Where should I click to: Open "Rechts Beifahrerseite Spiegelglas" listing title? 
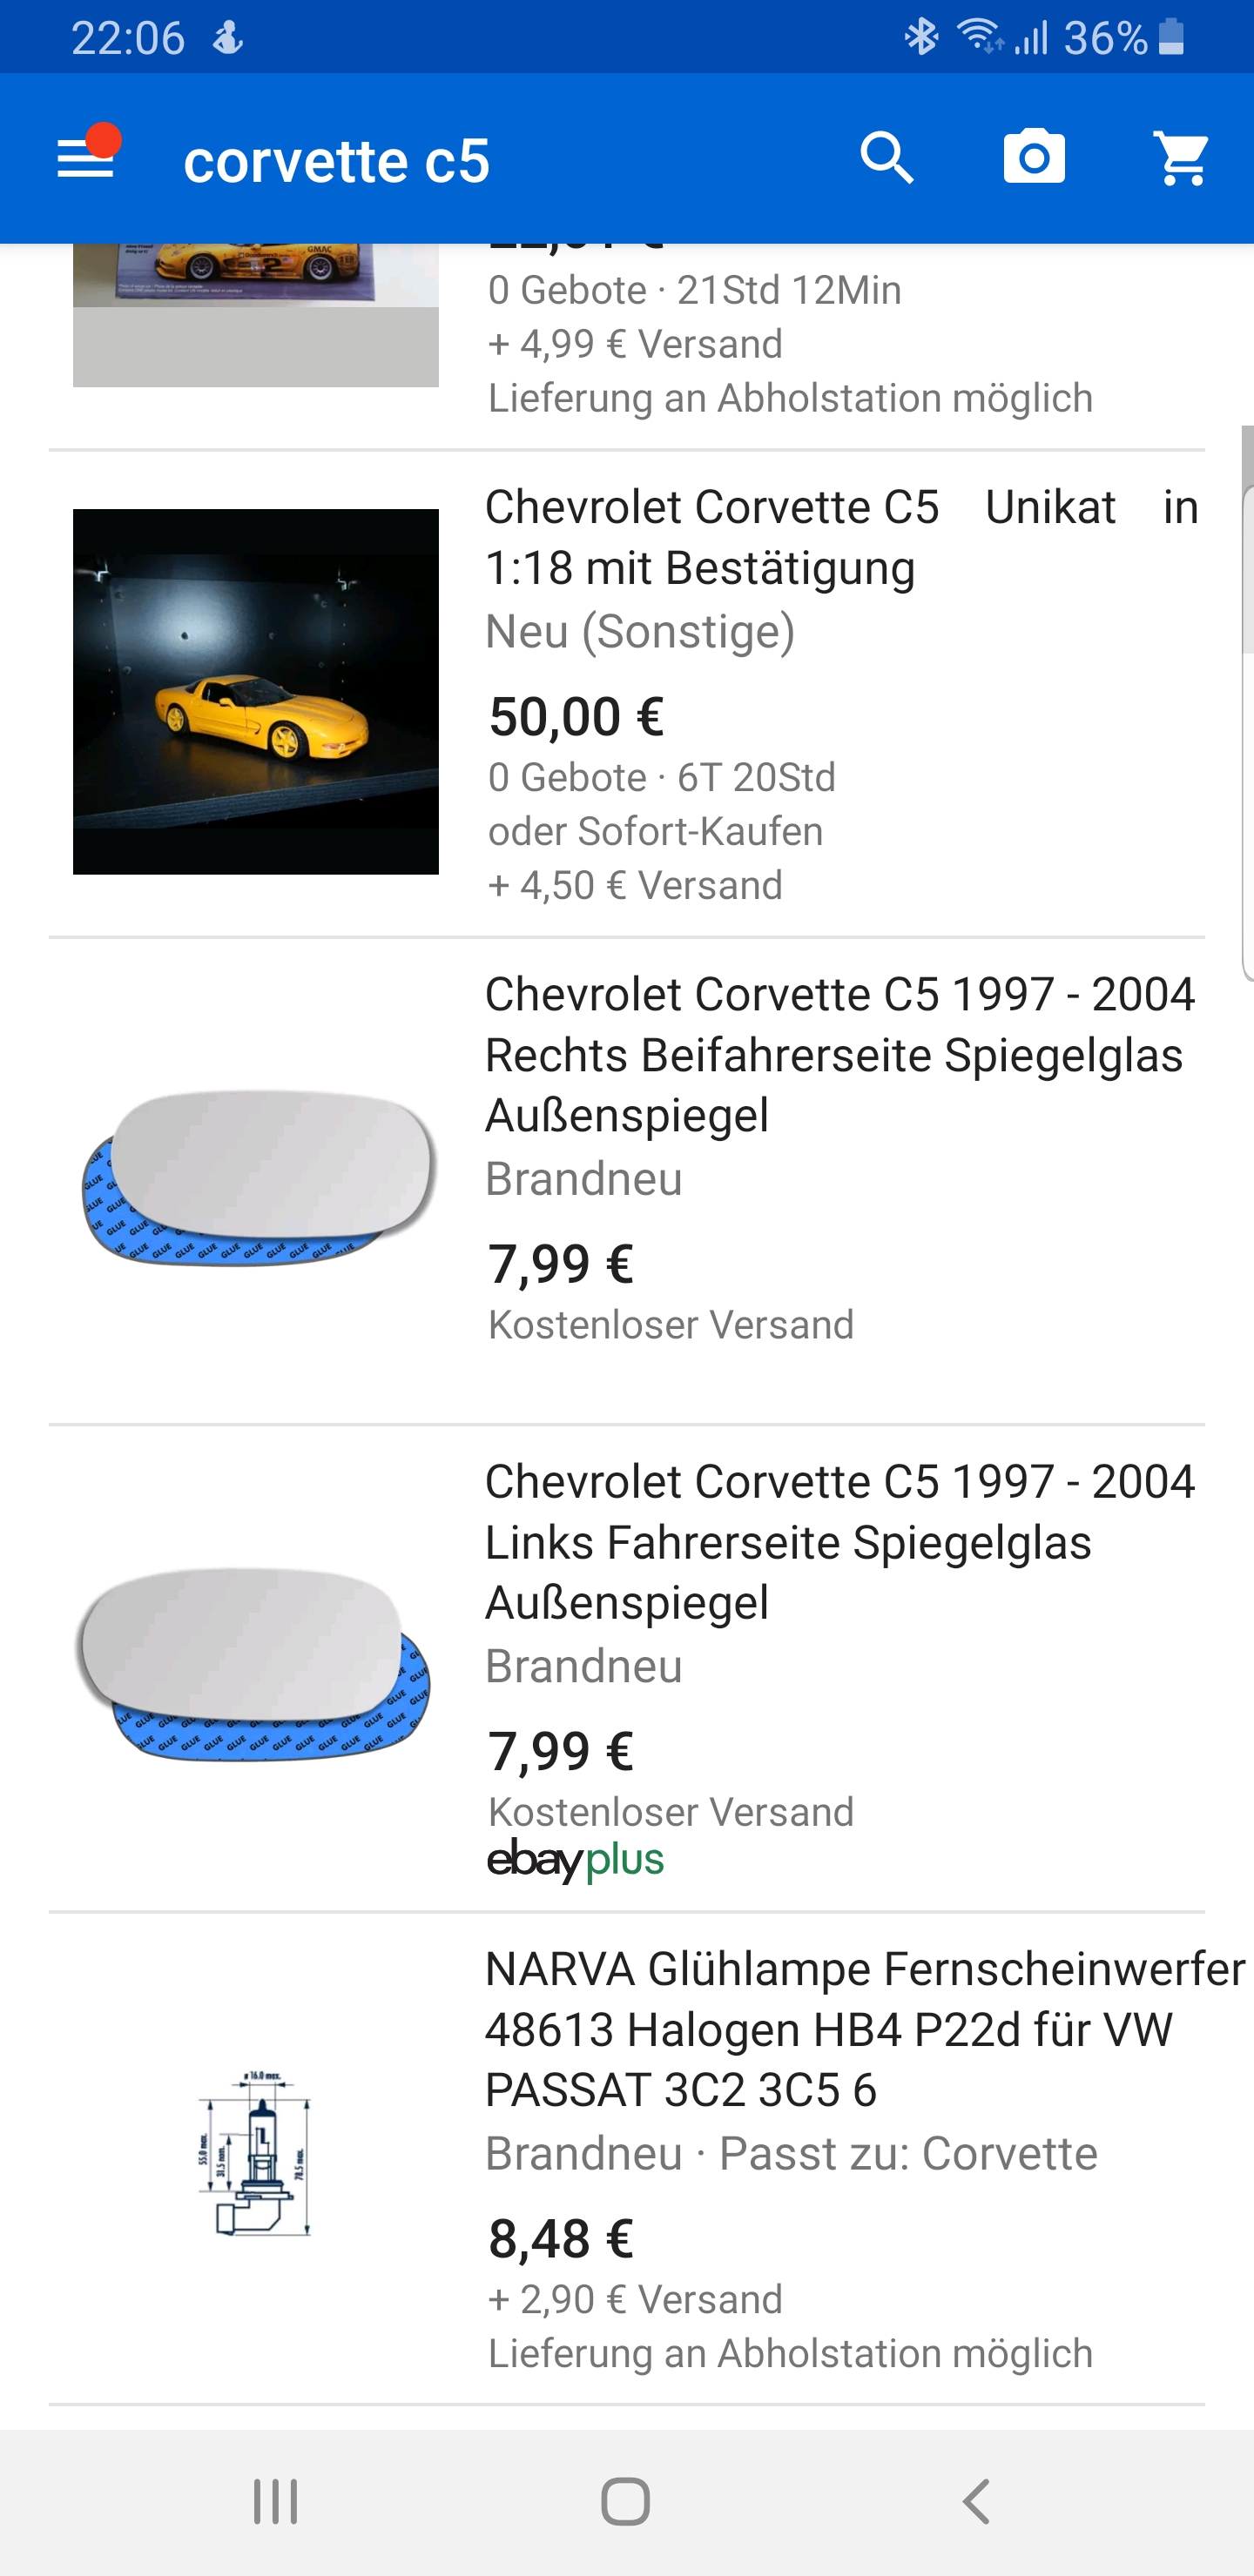coord(839,1054)
